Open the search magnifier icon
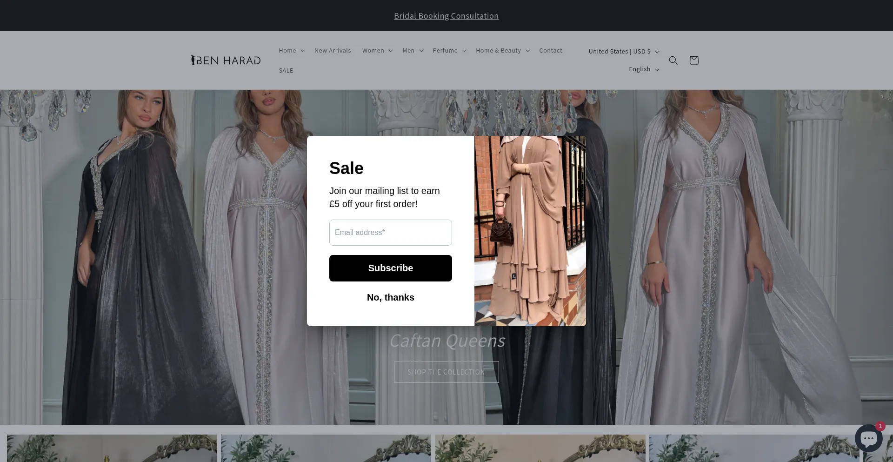 tap(673, 60)
